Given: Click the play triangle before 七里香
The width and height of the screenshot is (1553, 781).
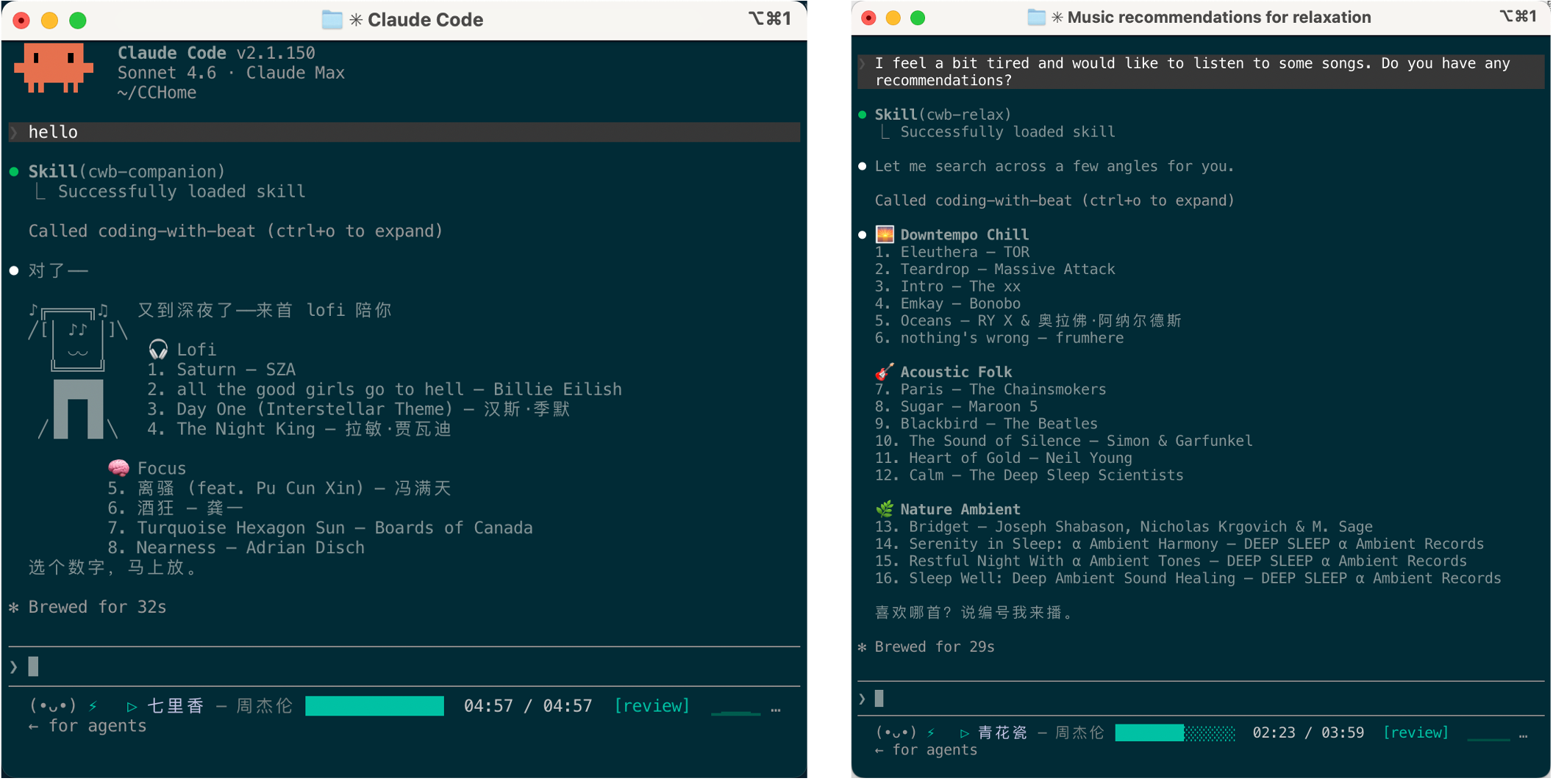Looking at the screenshot, I should click(x=132, y=707).
